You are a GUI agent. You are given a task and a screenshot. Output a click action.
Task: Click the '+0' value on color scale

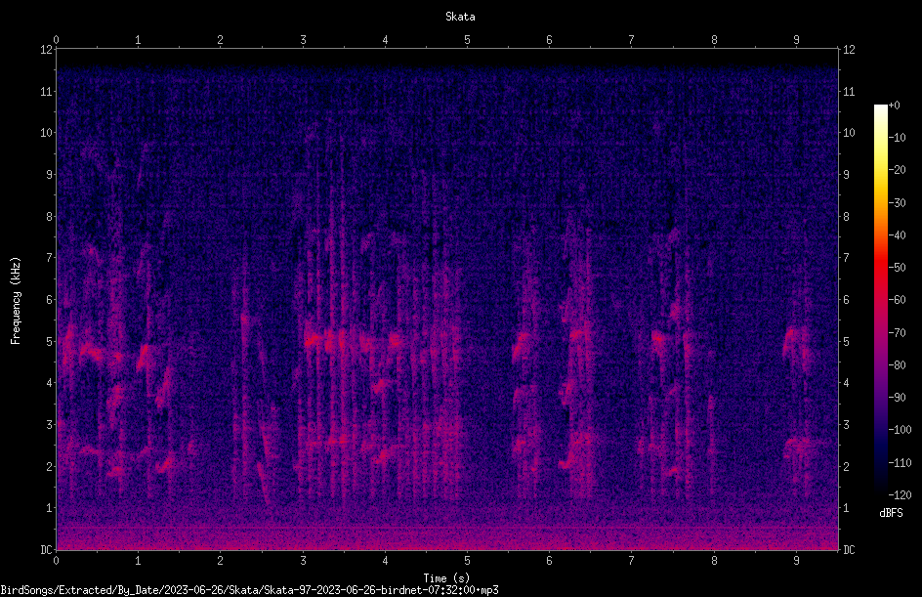coord(895,106)
